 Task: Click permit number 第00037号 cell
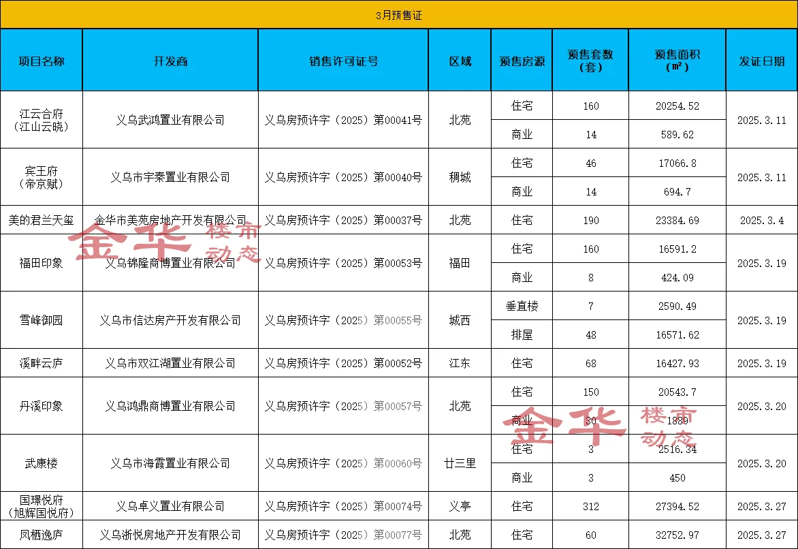(344, 220)
